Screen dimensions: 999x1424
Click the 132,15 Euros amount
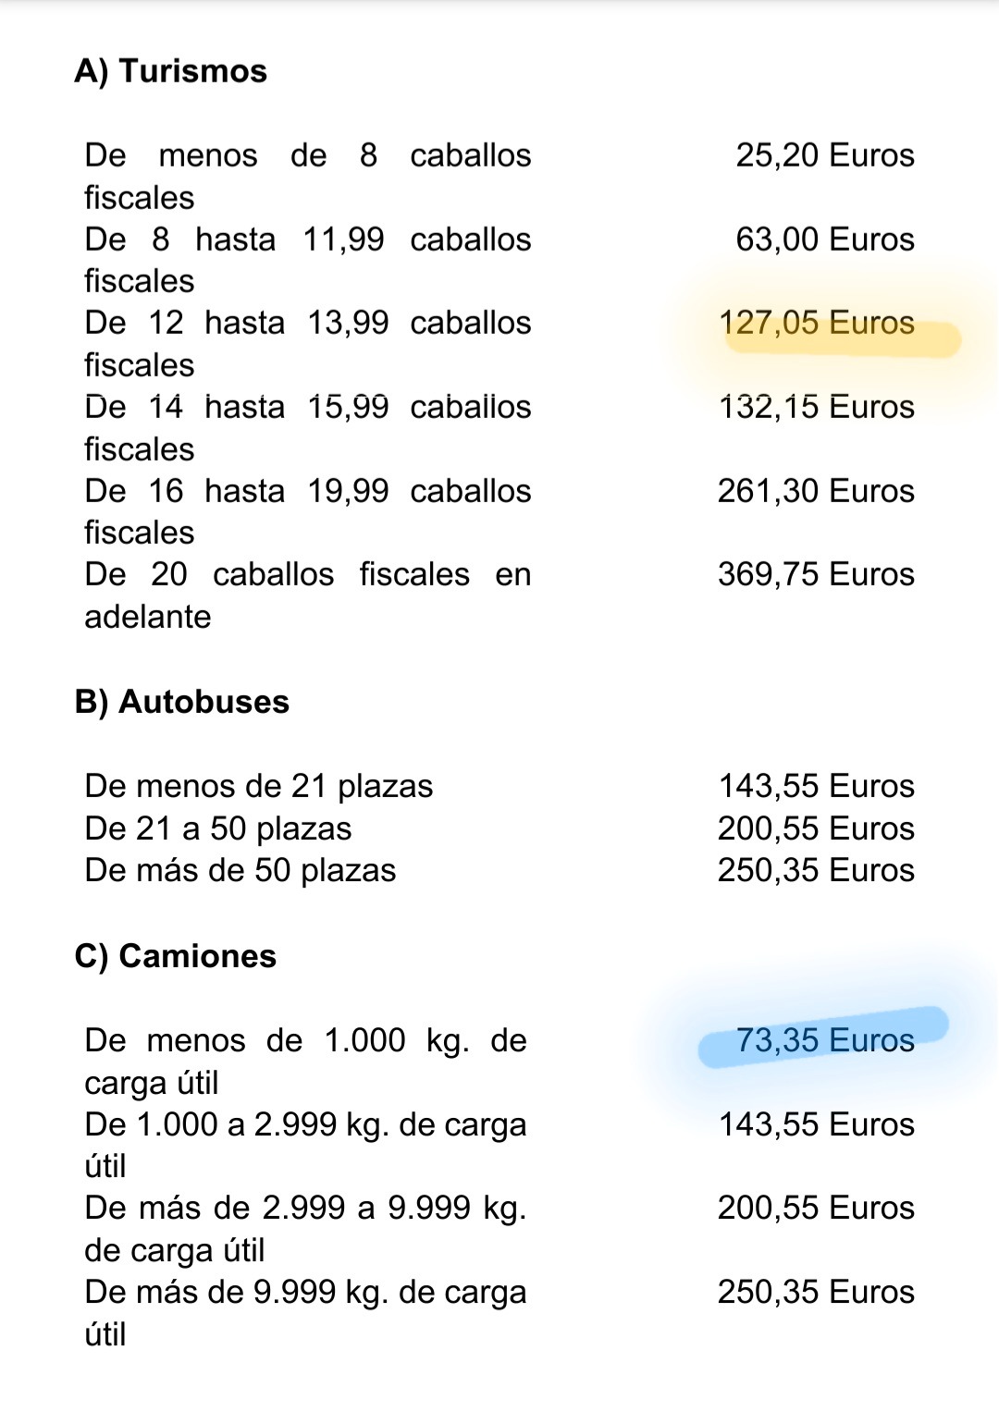click(816, 407)
